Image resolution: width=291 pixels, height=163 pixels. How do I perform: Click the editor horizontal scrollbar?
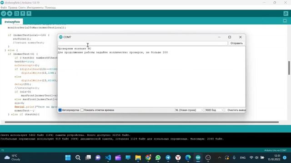[x=141, y=122]
